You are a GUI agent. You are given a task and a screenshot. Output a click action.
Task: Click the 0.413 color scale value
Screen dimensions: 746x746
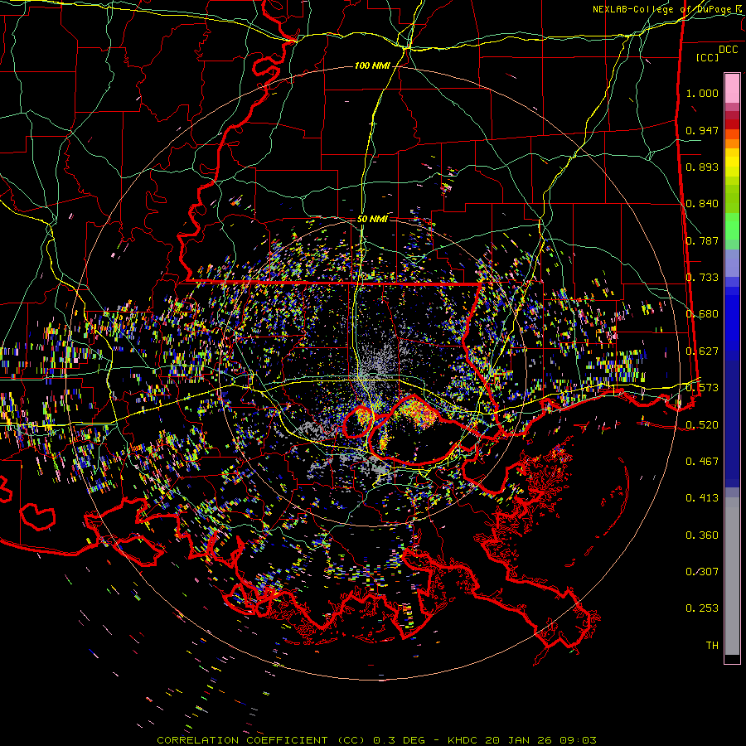tap(702, 497)
